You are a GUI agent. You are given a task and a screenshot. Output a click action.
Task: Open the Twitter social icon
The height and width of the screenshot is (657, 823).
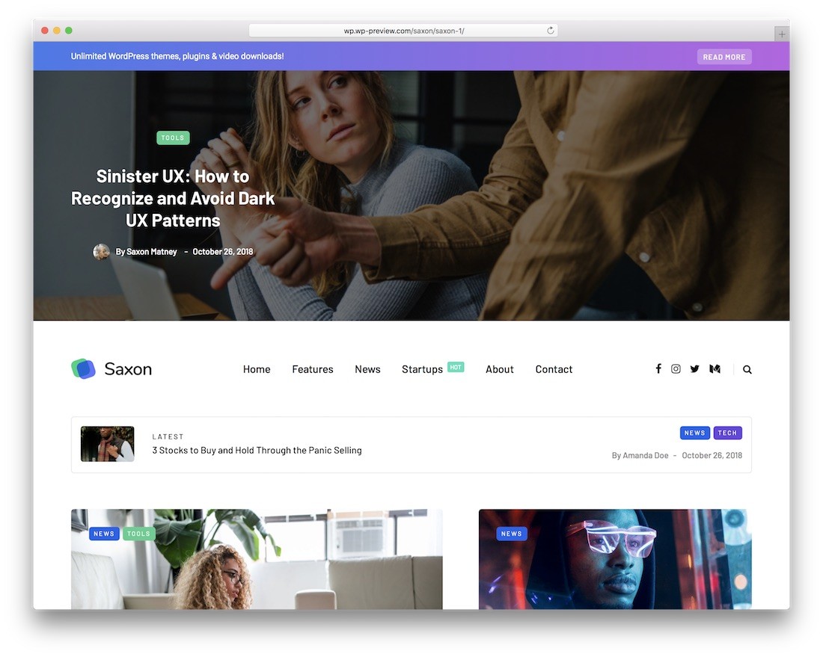pyautogui.click(x=694, y=368)
